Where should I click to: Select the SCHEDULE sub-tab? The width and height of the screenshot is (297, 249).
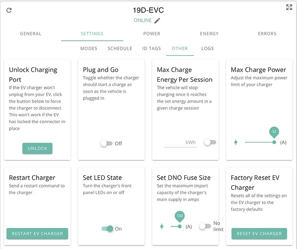point(120,48)
